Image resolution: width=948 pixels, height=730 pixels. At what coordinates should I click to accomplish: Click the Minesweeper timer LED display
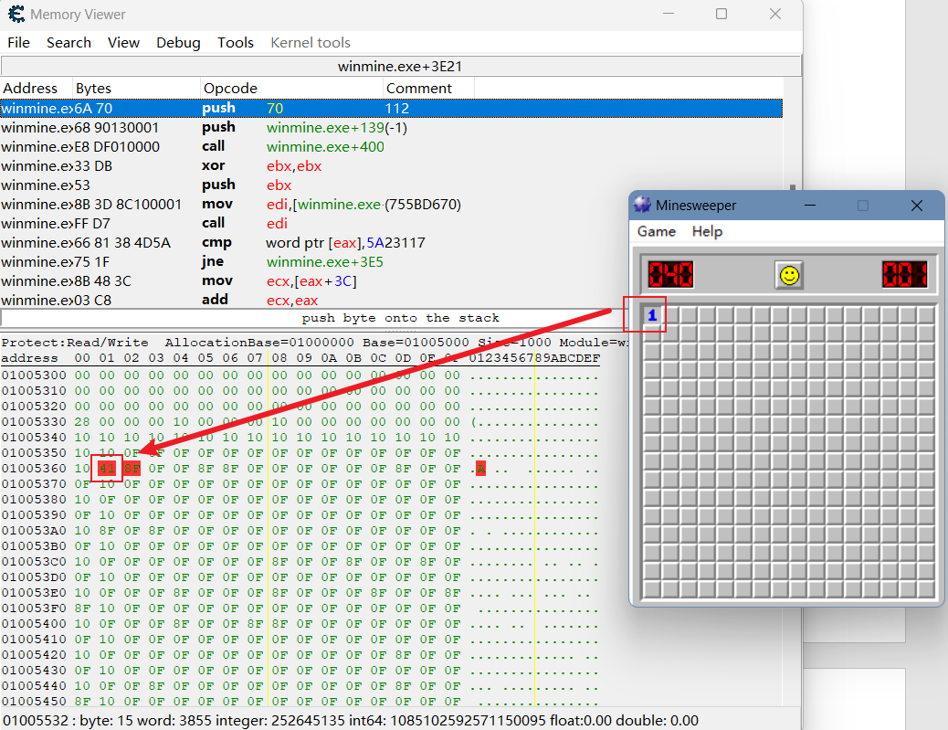[905, 274]
